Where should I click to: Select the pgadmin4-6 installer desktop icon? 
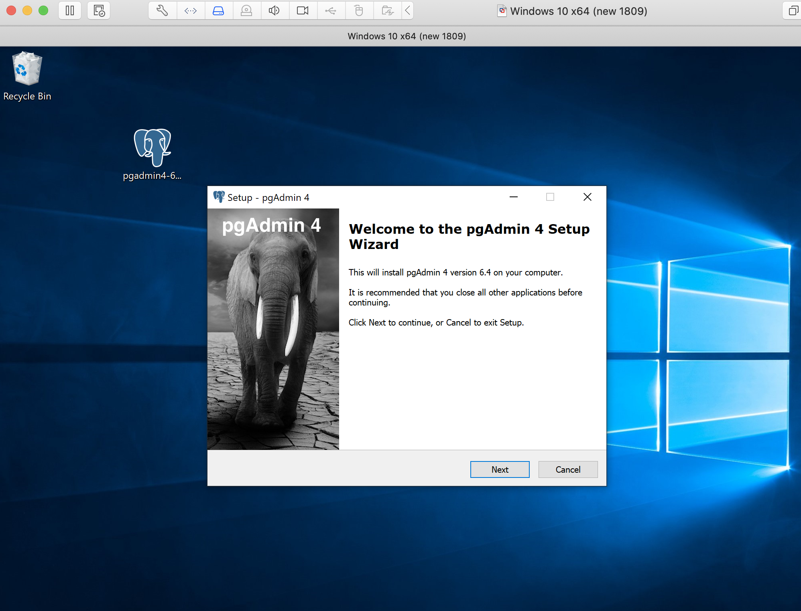coord(152,154)
